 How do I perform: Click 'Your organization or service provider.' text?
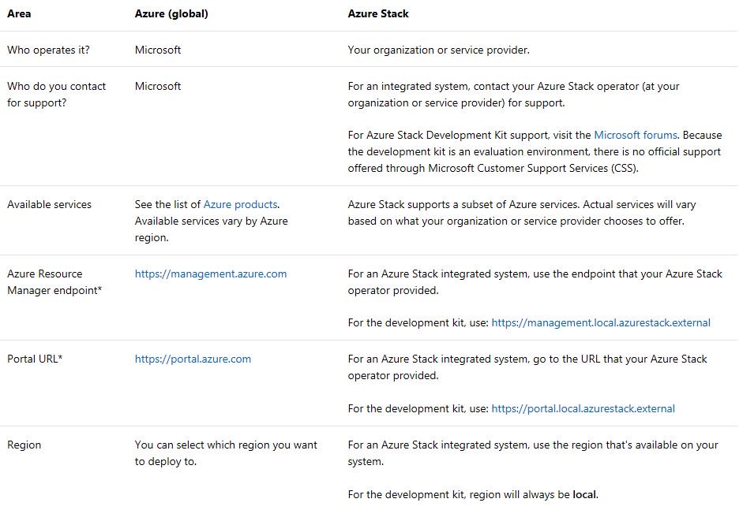(x=438, y=50)
